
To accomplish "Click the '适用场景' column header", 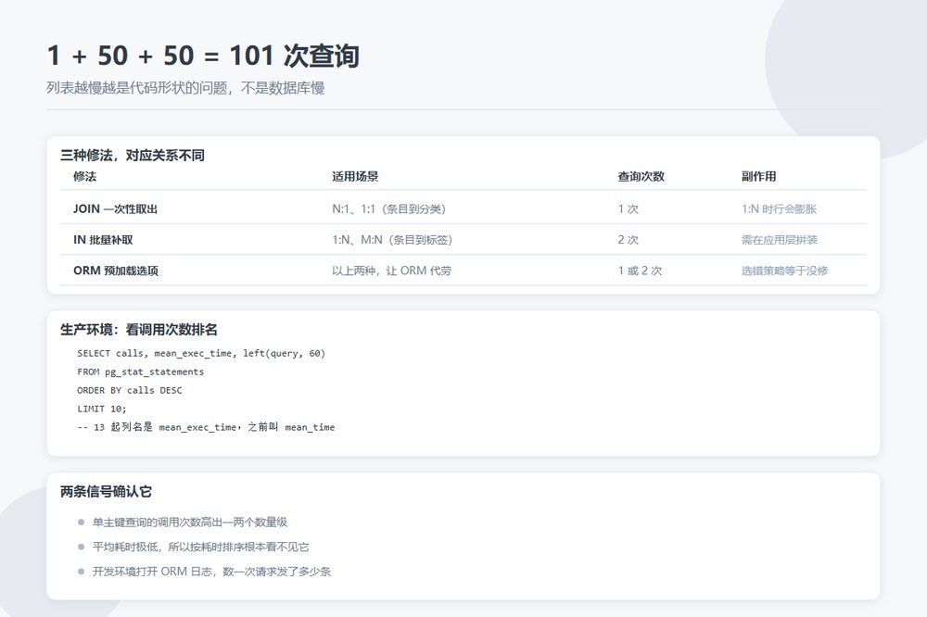I will tap(355, 176).
